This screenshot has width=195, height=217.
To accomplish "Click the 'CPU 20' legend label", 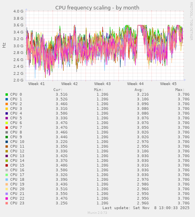I will click(17, 189).
